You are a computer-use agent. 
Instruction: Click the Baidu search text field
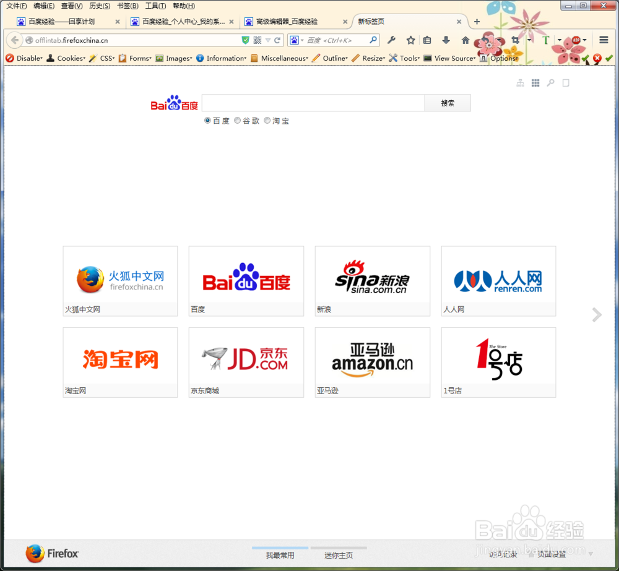313,103
